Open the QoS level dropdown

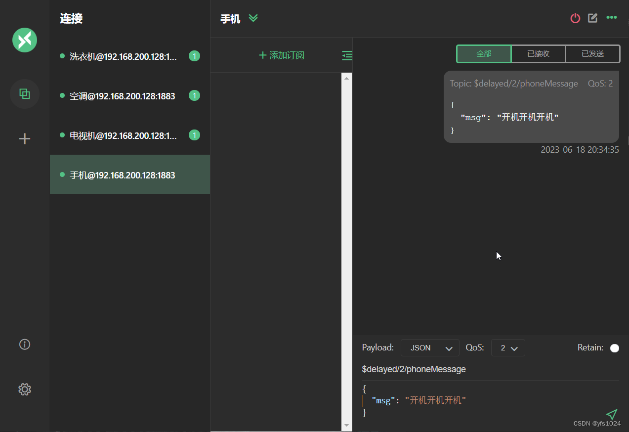coord(508,348)
